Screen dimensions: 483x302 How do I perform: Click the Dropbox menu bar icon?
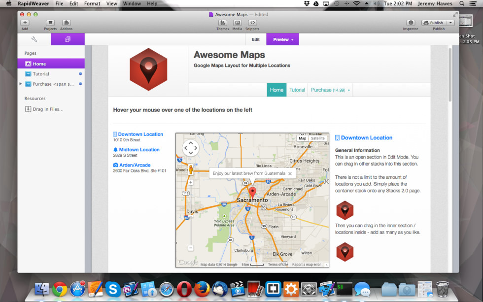307,3
